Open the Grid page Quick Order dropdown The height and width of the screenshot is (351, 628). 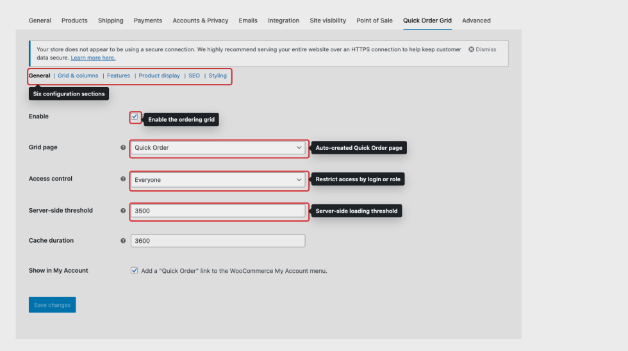pyautogui.click(x=218, y=148)
